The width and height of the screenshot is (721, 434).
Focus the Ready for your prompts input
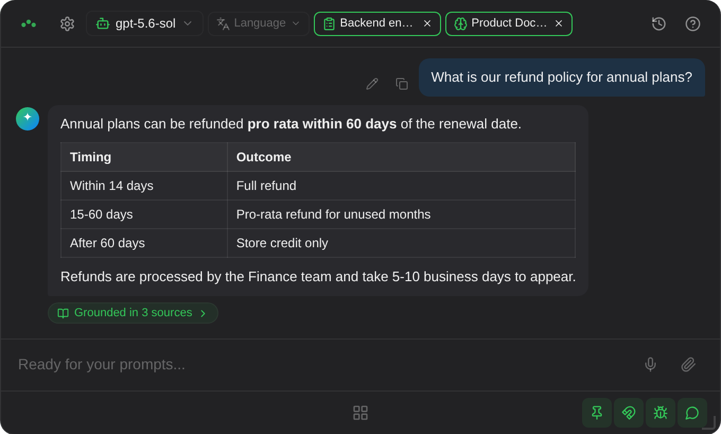coord(318,364)
